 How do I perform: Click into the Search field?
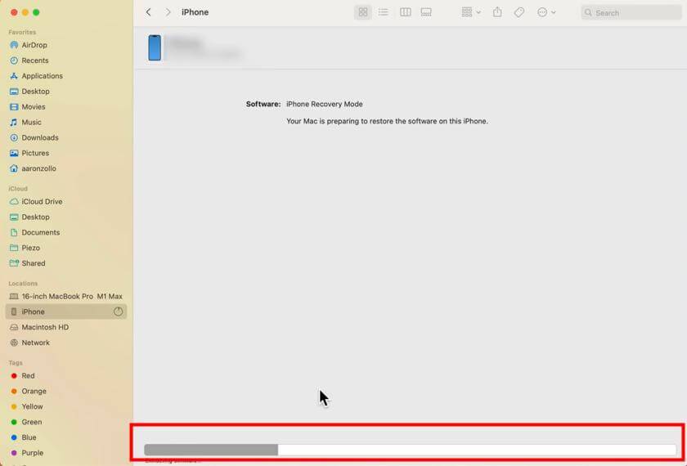(631, 13)
